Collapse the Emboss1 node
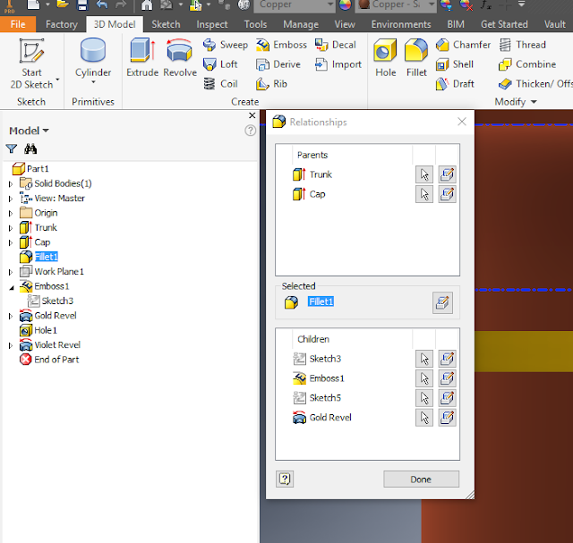This screenshot has width=573, height=543. pos(12,288)
